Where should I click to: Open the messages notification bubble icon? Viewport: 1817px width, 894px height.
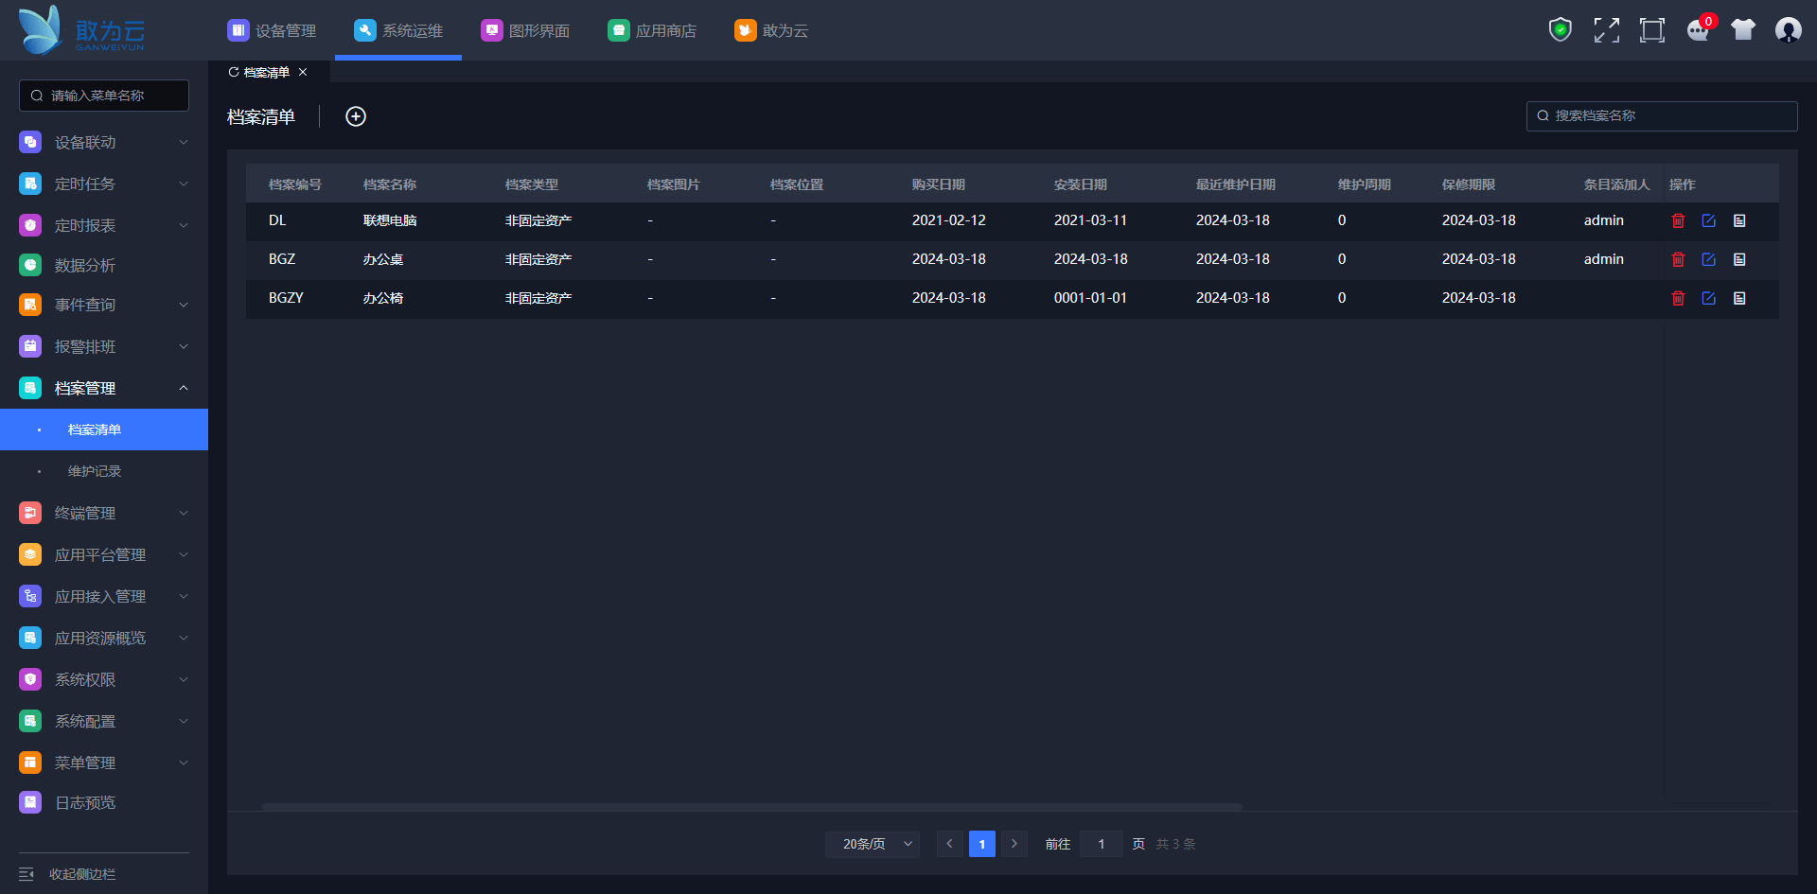[1698, 30]
